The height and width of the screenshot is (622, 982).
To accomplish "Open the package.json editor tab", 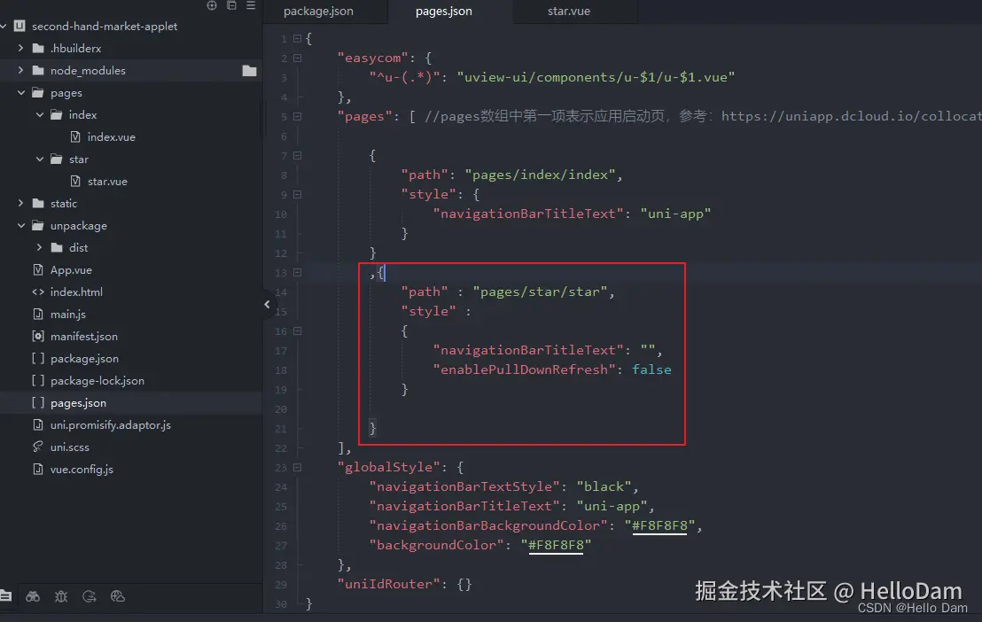I will (x=325, y=12).
